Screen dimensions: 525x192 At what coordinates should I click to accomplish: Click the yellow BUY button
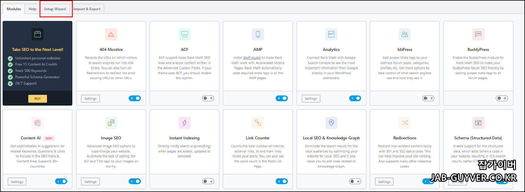pos(38,99)
